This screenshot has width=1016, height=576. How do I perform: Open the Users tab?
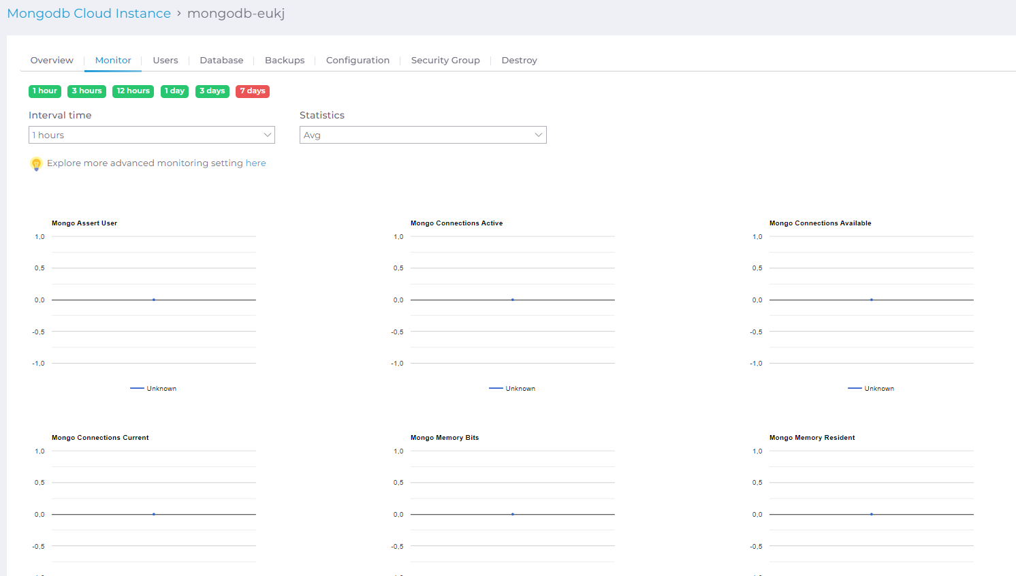click(165, 60)
